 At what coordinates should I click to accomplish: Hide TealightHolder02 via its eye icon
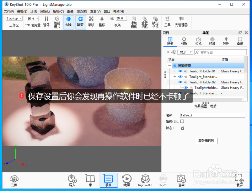point(180,82)
